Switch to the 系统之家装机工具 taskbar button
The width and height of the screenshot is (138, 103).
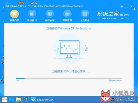(42, 99)
